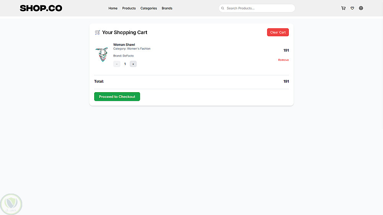Open the wishlist heart icon

pyautogui.click(x=352, y=8)
